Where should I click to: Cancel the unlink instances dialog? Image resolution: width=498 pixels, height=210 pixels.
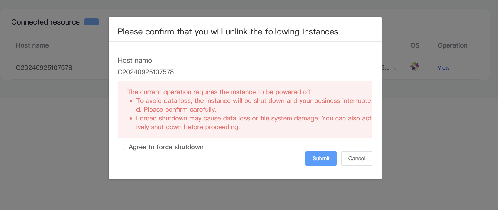[357, 158]
